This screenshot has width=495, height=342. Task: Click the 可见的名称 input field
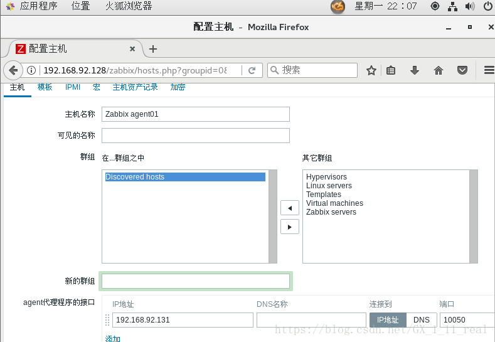click(x=195, y=136)
